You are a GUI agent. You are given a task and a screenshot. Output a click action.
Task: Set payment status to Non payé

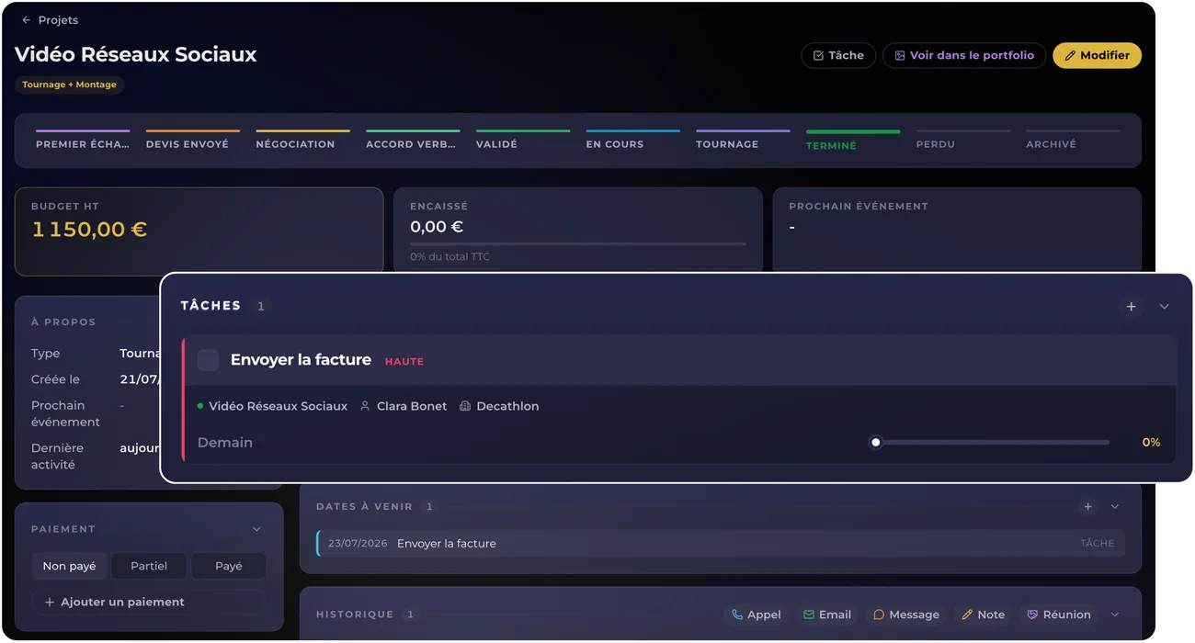click(x=70, y=566)
